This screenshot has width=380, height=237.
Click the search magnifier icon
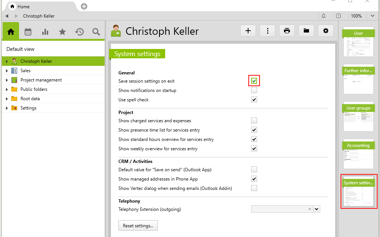coord(96,32)
